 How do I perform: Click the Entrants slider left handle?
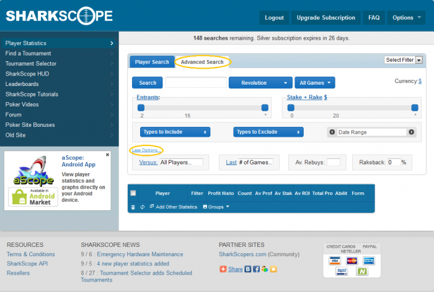pos(141,108)
